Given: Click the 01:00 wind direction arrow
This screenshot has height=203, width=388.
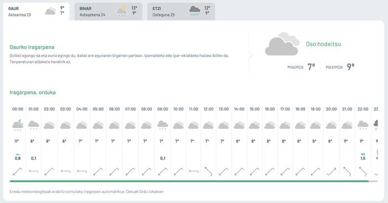Looking at the screenshot, I should click(x=34, y=171).
